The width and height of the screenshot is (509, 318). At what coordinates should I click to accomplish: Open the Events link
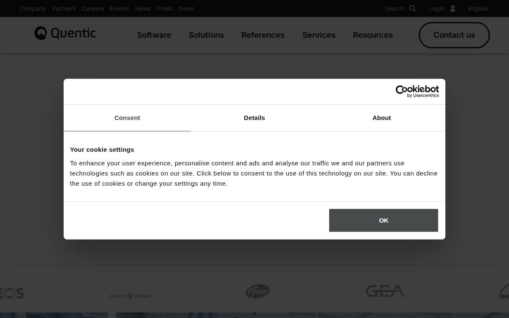(119, 8)
